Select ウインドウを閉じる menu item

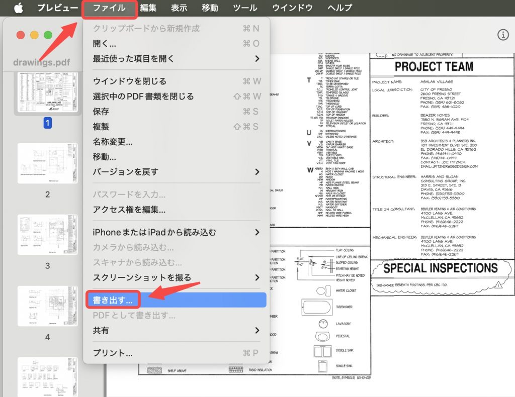tap(177, 81)
